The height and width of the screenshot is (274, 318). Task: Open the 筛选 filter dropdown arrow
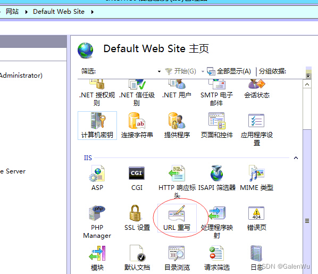click(159, 71)
